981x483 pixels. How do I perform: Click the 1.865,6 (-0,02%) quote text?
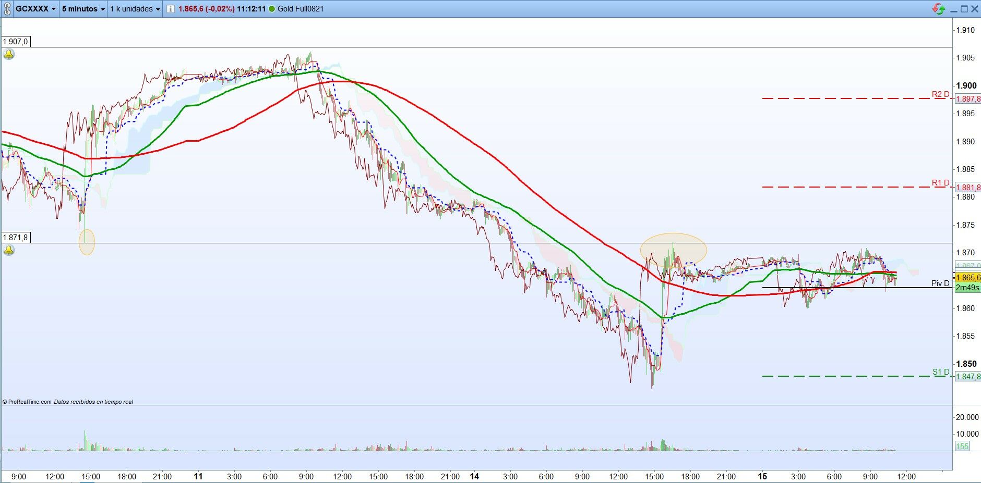click(x=206, y=9)
